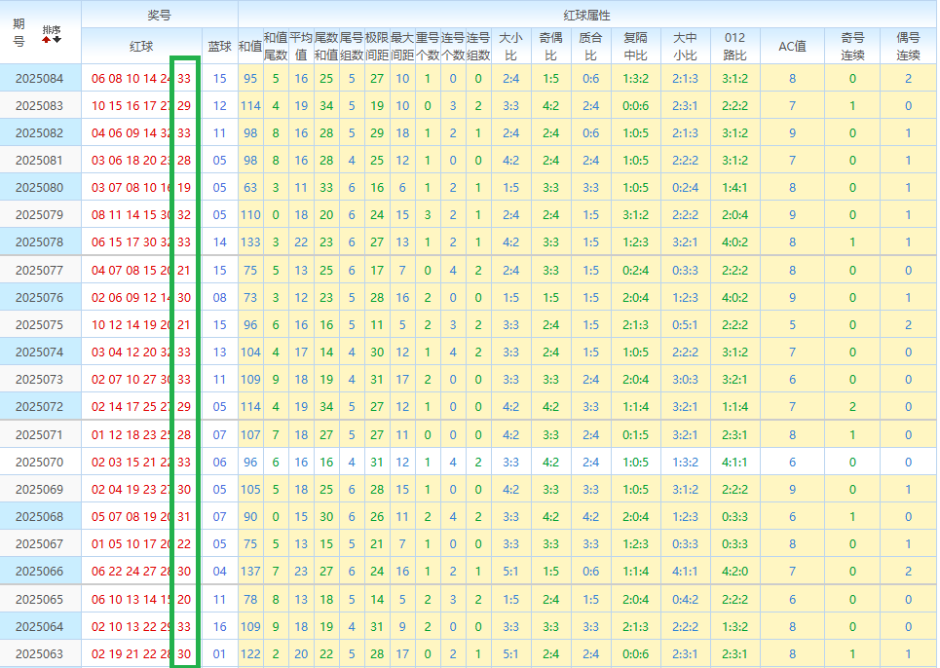Click blue ball 08 in row 2025076

pos(220,298)
